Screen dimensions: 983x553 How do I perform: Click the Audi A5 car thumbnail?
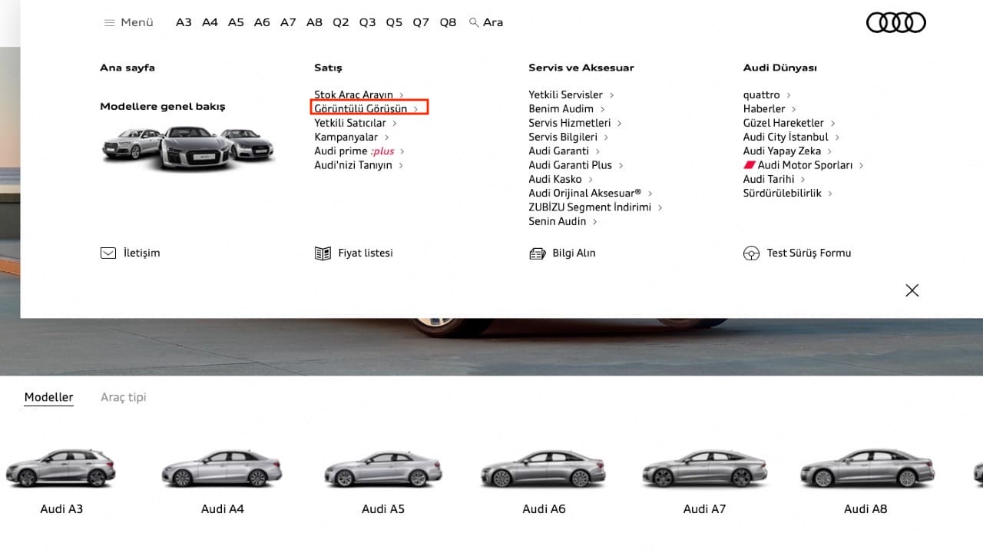click(383, 468)
